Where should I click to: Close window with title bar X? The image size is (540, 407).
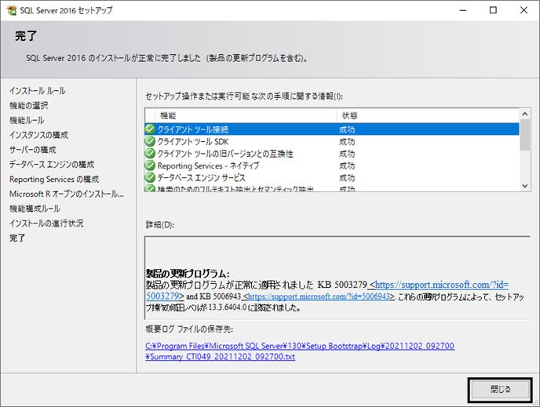(524, 10)
